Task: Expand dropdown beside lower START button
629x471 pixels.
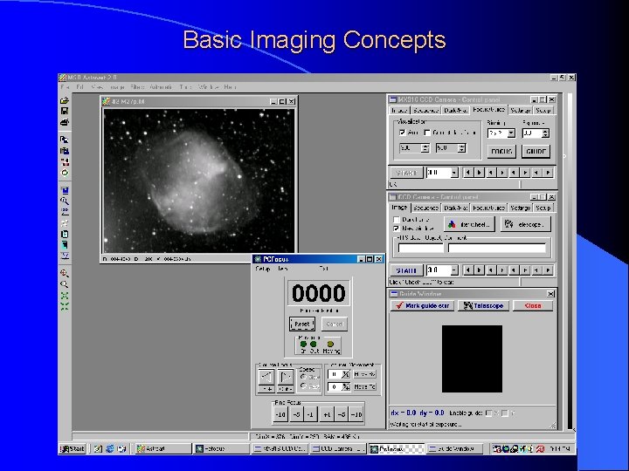Action: [454, 270]
